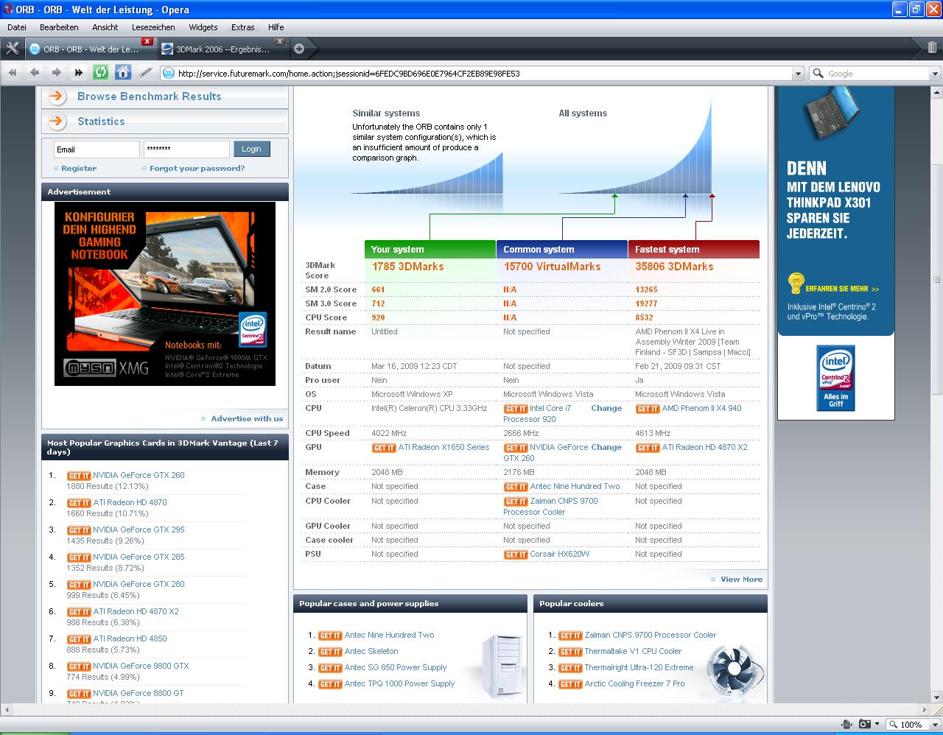The width and height of the screenshot is (943, 735).
Task: Open the closed tabs trash icon
Action: click(933, 49)
